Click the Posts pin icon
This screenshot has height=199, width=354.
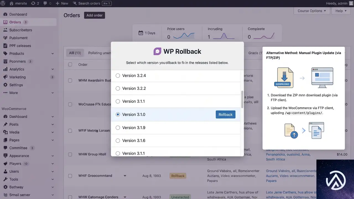pyautogui.click(x=5, y=124)
